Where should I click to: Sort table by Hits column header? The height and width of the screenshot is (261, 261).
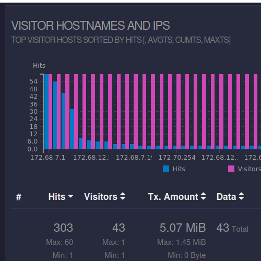point(61,197)
